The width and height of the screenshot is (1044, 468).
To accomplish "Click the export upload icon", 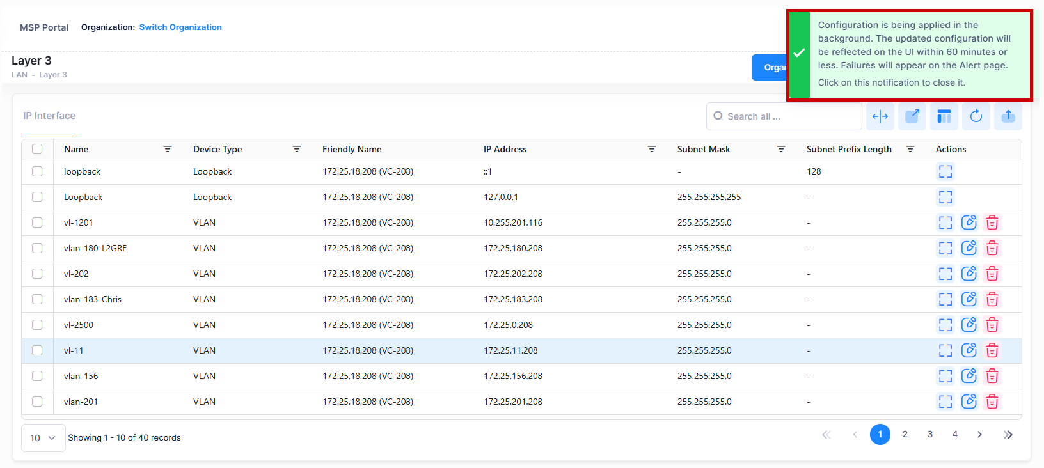I will pos(1008,116).
